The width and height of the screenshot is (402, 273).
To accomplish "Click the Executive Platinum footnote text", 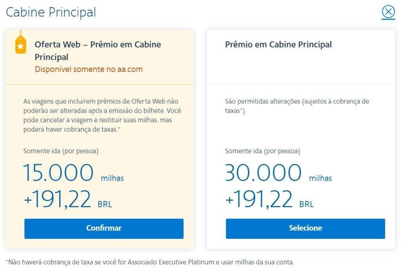I will [x=150, y=262].
